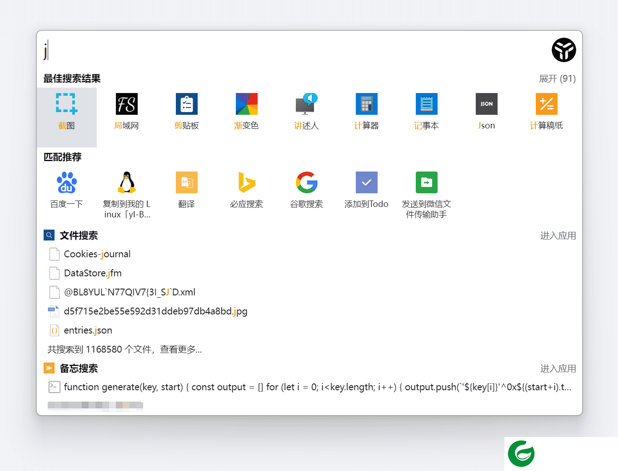Open file Cookies-journal
Image resolution: width=618 pixels, height=471 pixels.
point(309,254)
